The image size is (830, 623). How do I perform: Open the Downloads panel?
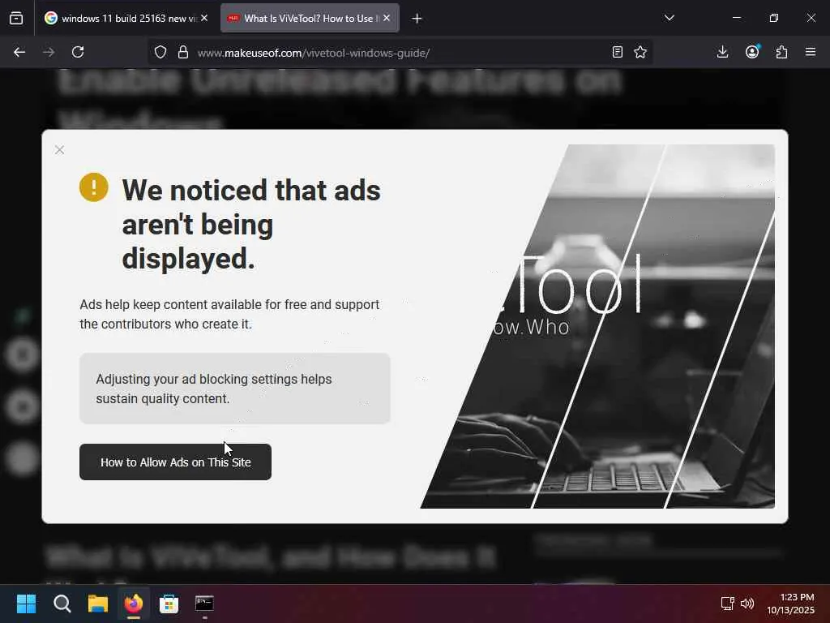pyautogui.click(x=722, y=52)
